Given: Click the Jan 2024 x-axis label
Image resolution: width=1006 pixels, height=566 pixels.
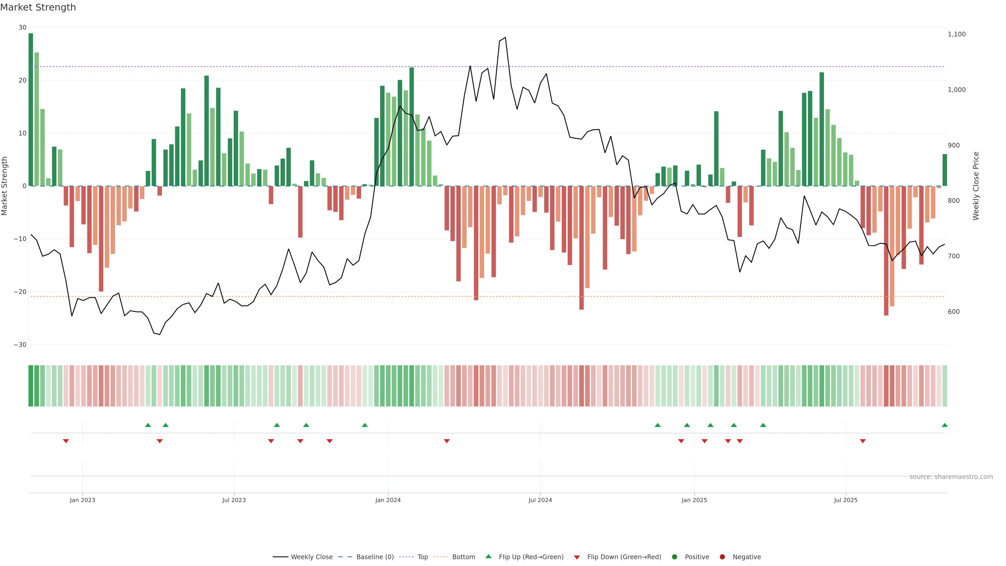Looking at the screenshot, I should click(388, 500).
